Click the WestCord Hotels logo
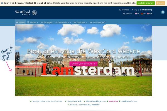Screen dimensions: 167x111 [x=26, y=13]
